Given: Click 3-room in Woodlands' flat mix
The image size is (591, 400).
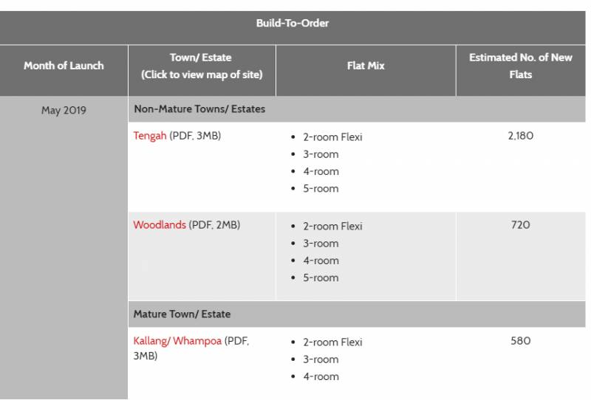Looking at the screenshot, I should tap(321, 244).
